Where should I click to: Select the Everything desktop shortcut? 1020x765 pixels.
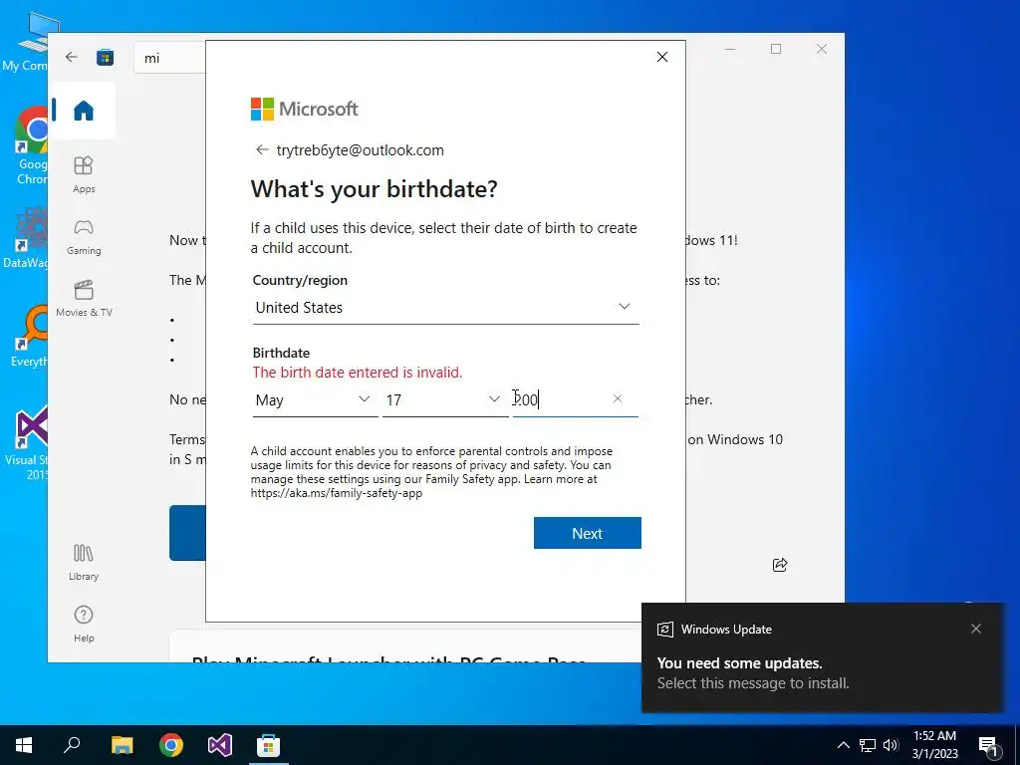click(x=30, y=337)
